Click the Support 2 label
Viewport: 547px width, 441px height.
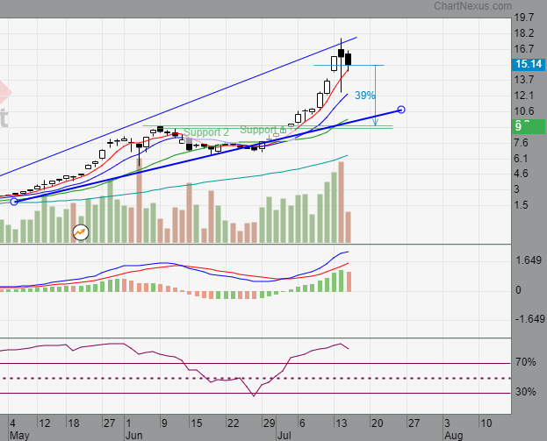pyautogui.click(x=206, y=132)
